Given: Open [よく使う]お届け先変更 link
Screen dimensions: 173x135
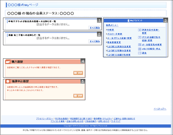Looking at the screenshot, I should point(119,55).
